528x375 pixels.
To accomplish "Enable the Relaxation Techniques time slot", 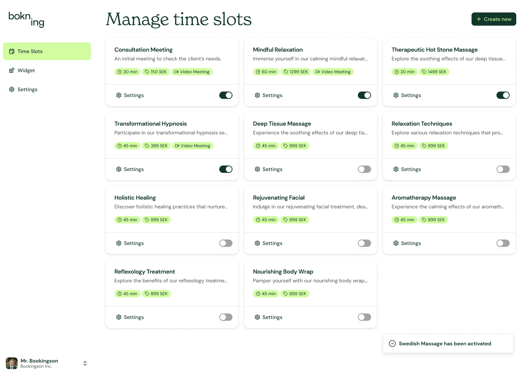I will [503, 169].
